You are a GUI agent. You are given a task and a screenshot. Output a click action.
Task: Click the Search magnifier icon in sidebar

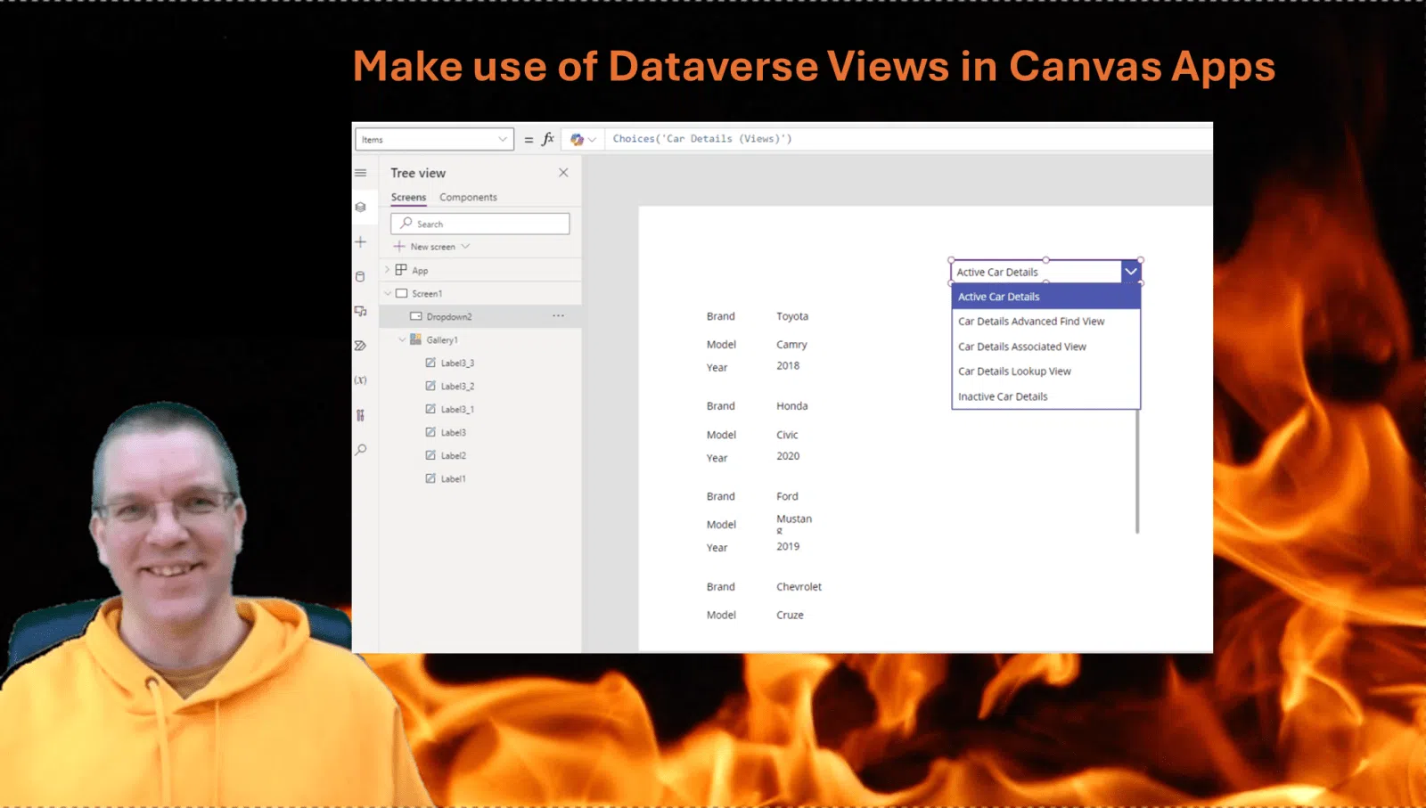click(361, 450)
